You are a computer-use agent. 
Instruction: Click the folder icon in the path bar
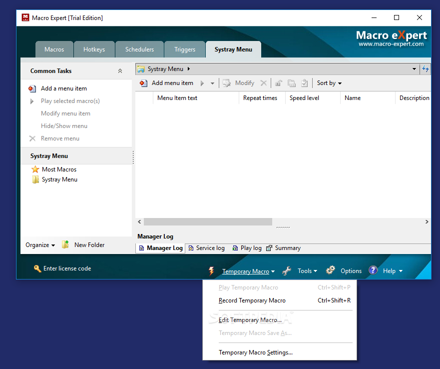[141, 69]
